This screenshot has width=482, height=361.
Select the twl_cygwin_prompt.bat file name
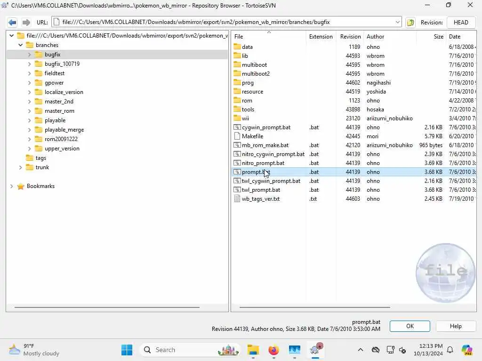point(271,181)
